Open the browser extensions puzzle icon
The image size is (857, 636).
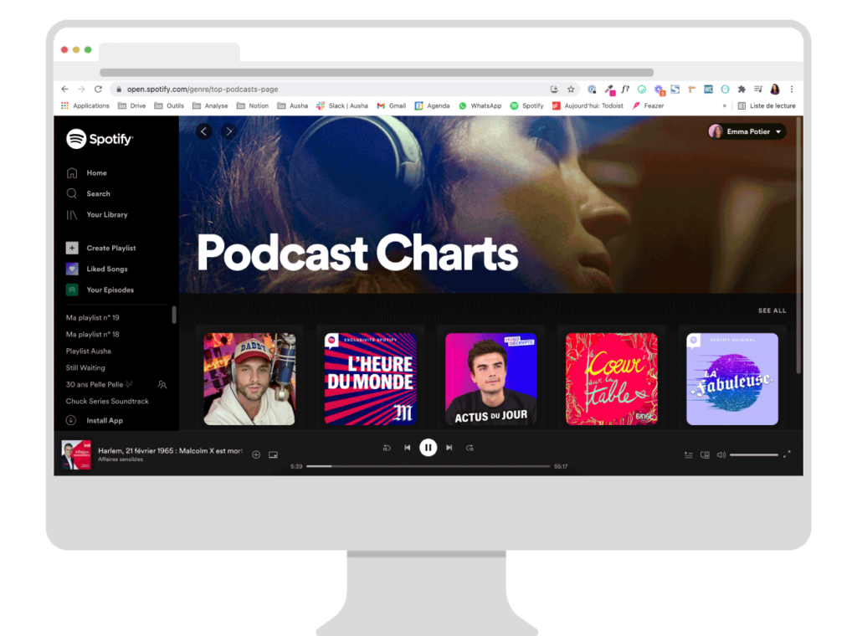[742, 89]
